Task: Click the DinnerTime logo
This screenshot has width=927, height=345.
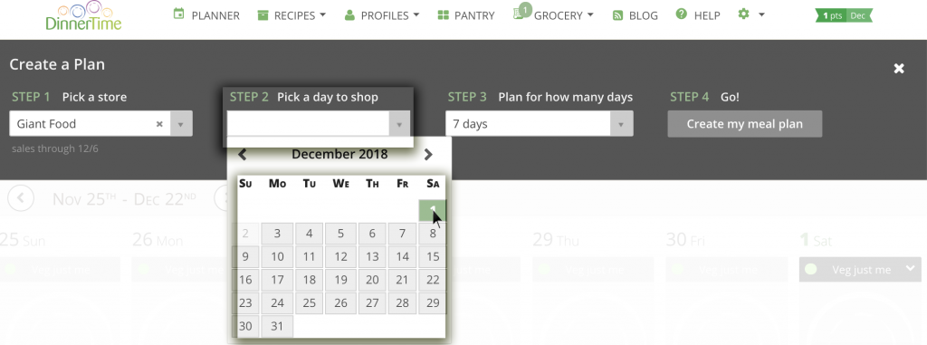Action: (83, 15)
